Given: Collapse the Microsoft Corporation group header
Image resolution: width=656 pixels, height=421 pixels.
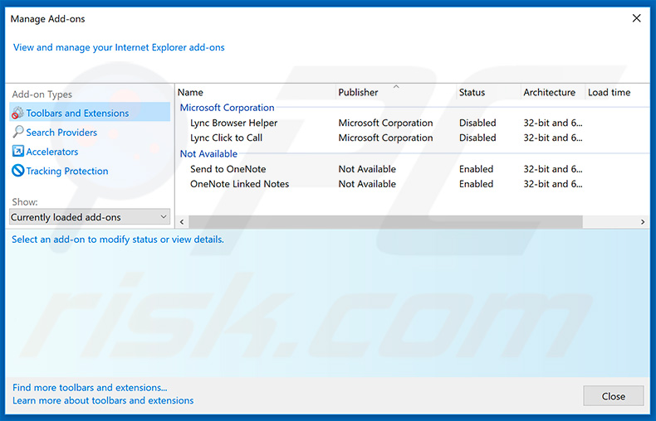Looking at the screenshot, I should pos(228,108).
